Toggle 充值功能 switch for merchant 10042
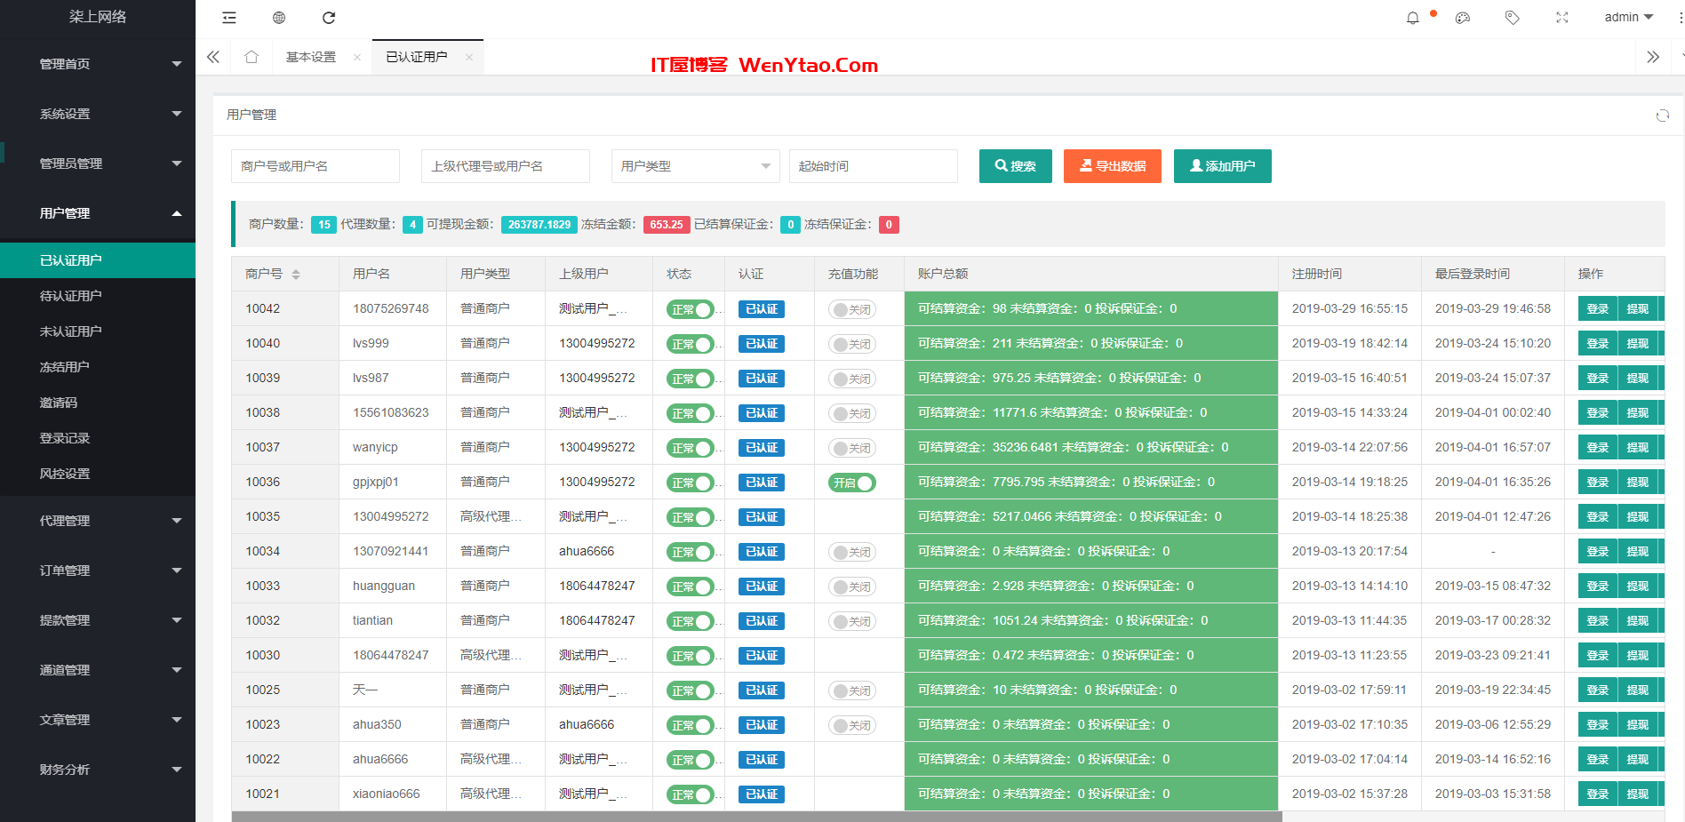1685x822 pixels. [x=852, y=309]
